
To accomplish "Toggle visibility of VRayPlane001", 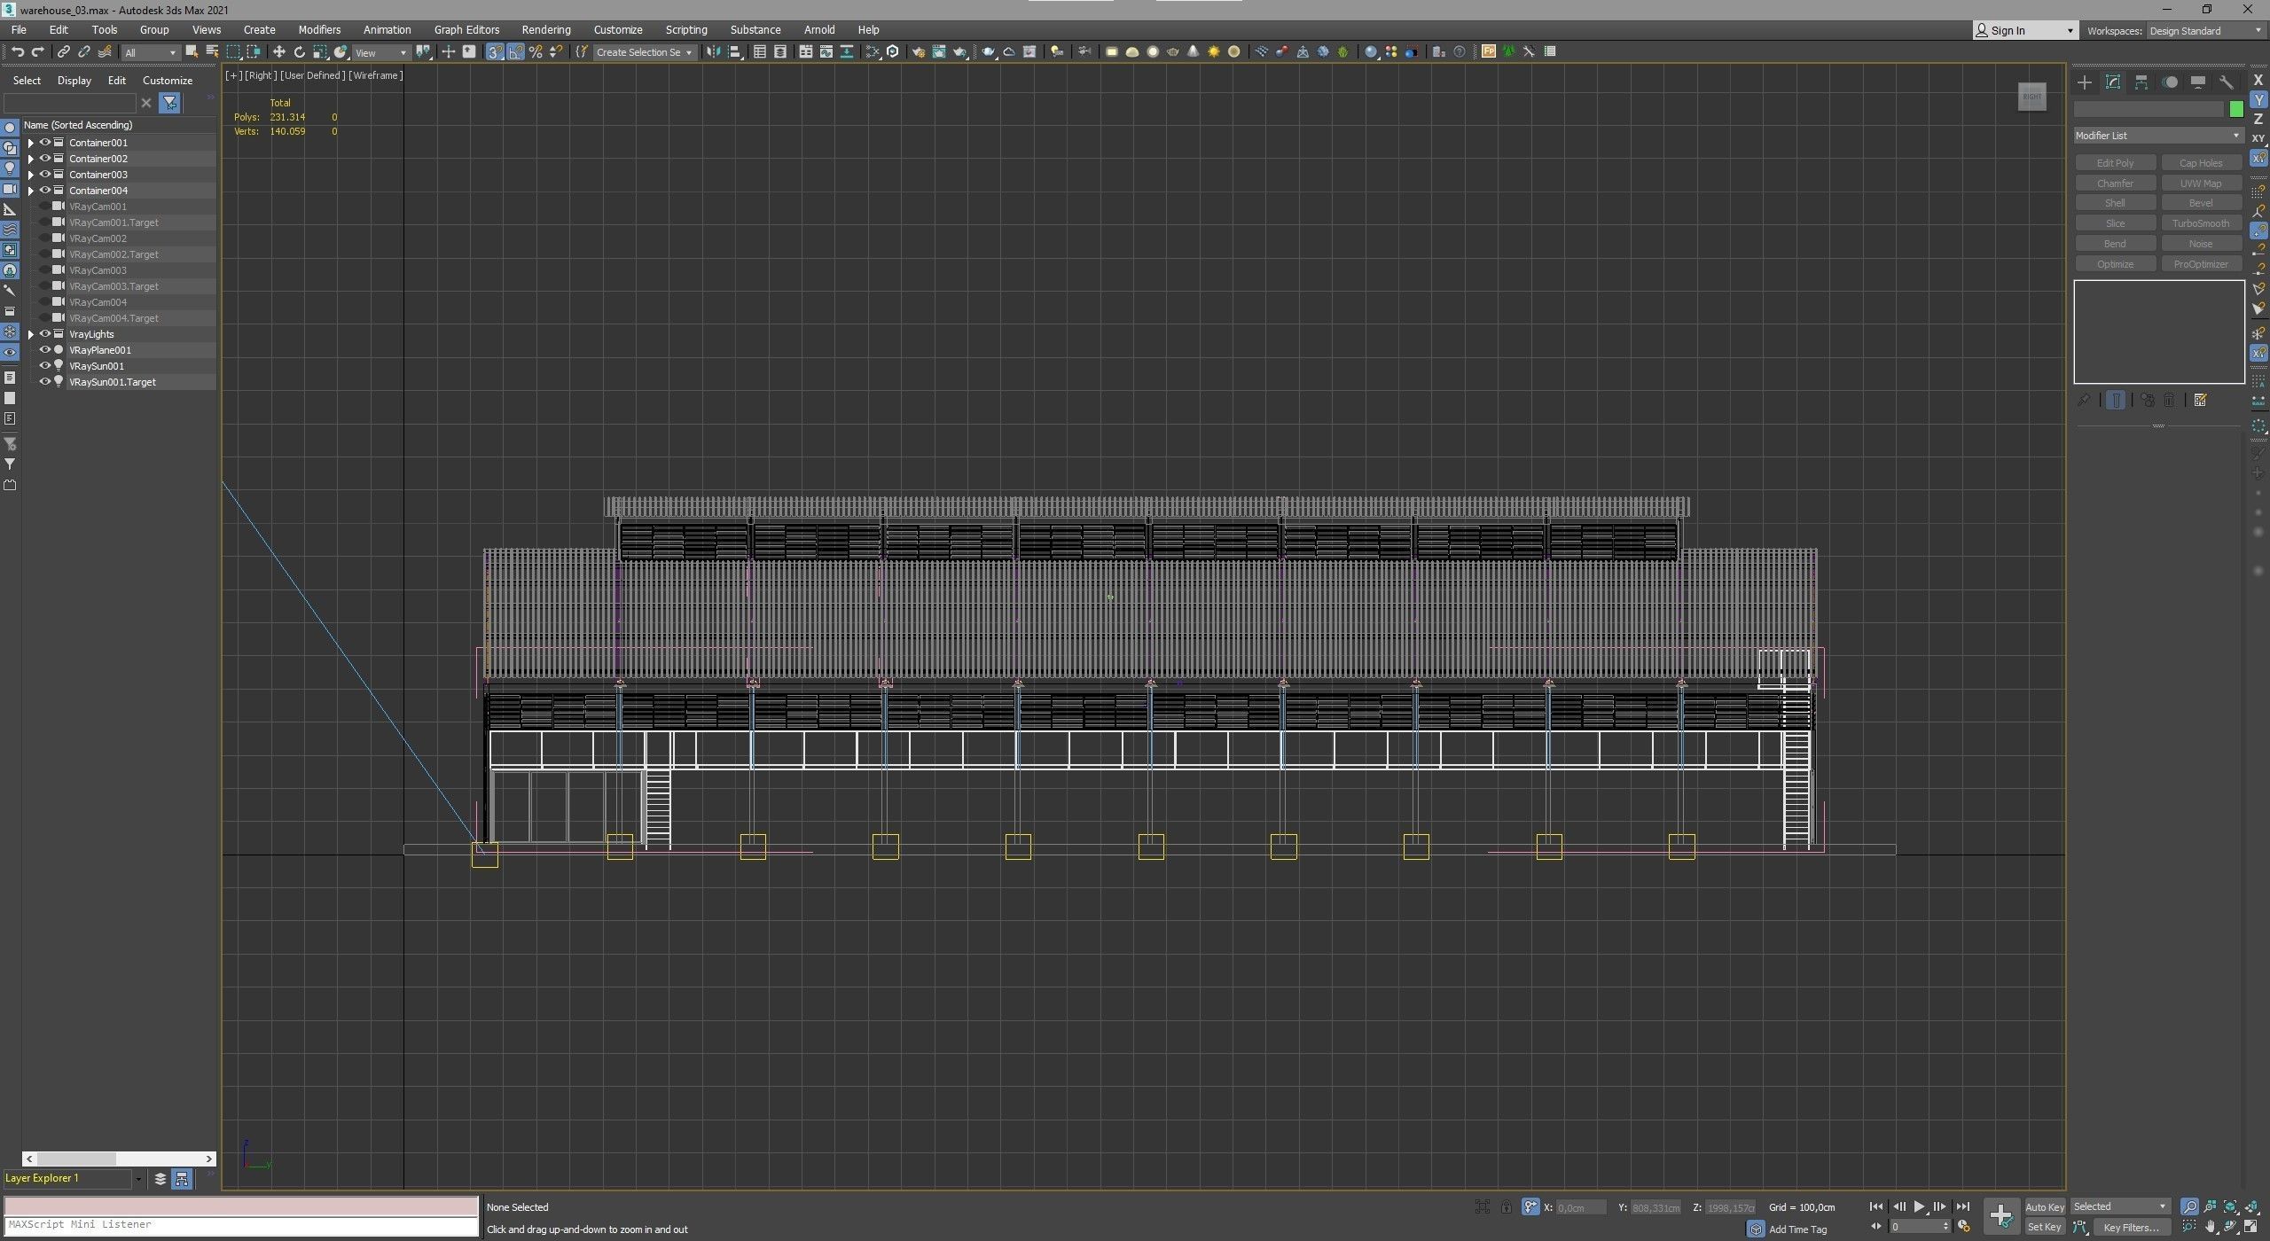I will point(44,350).
